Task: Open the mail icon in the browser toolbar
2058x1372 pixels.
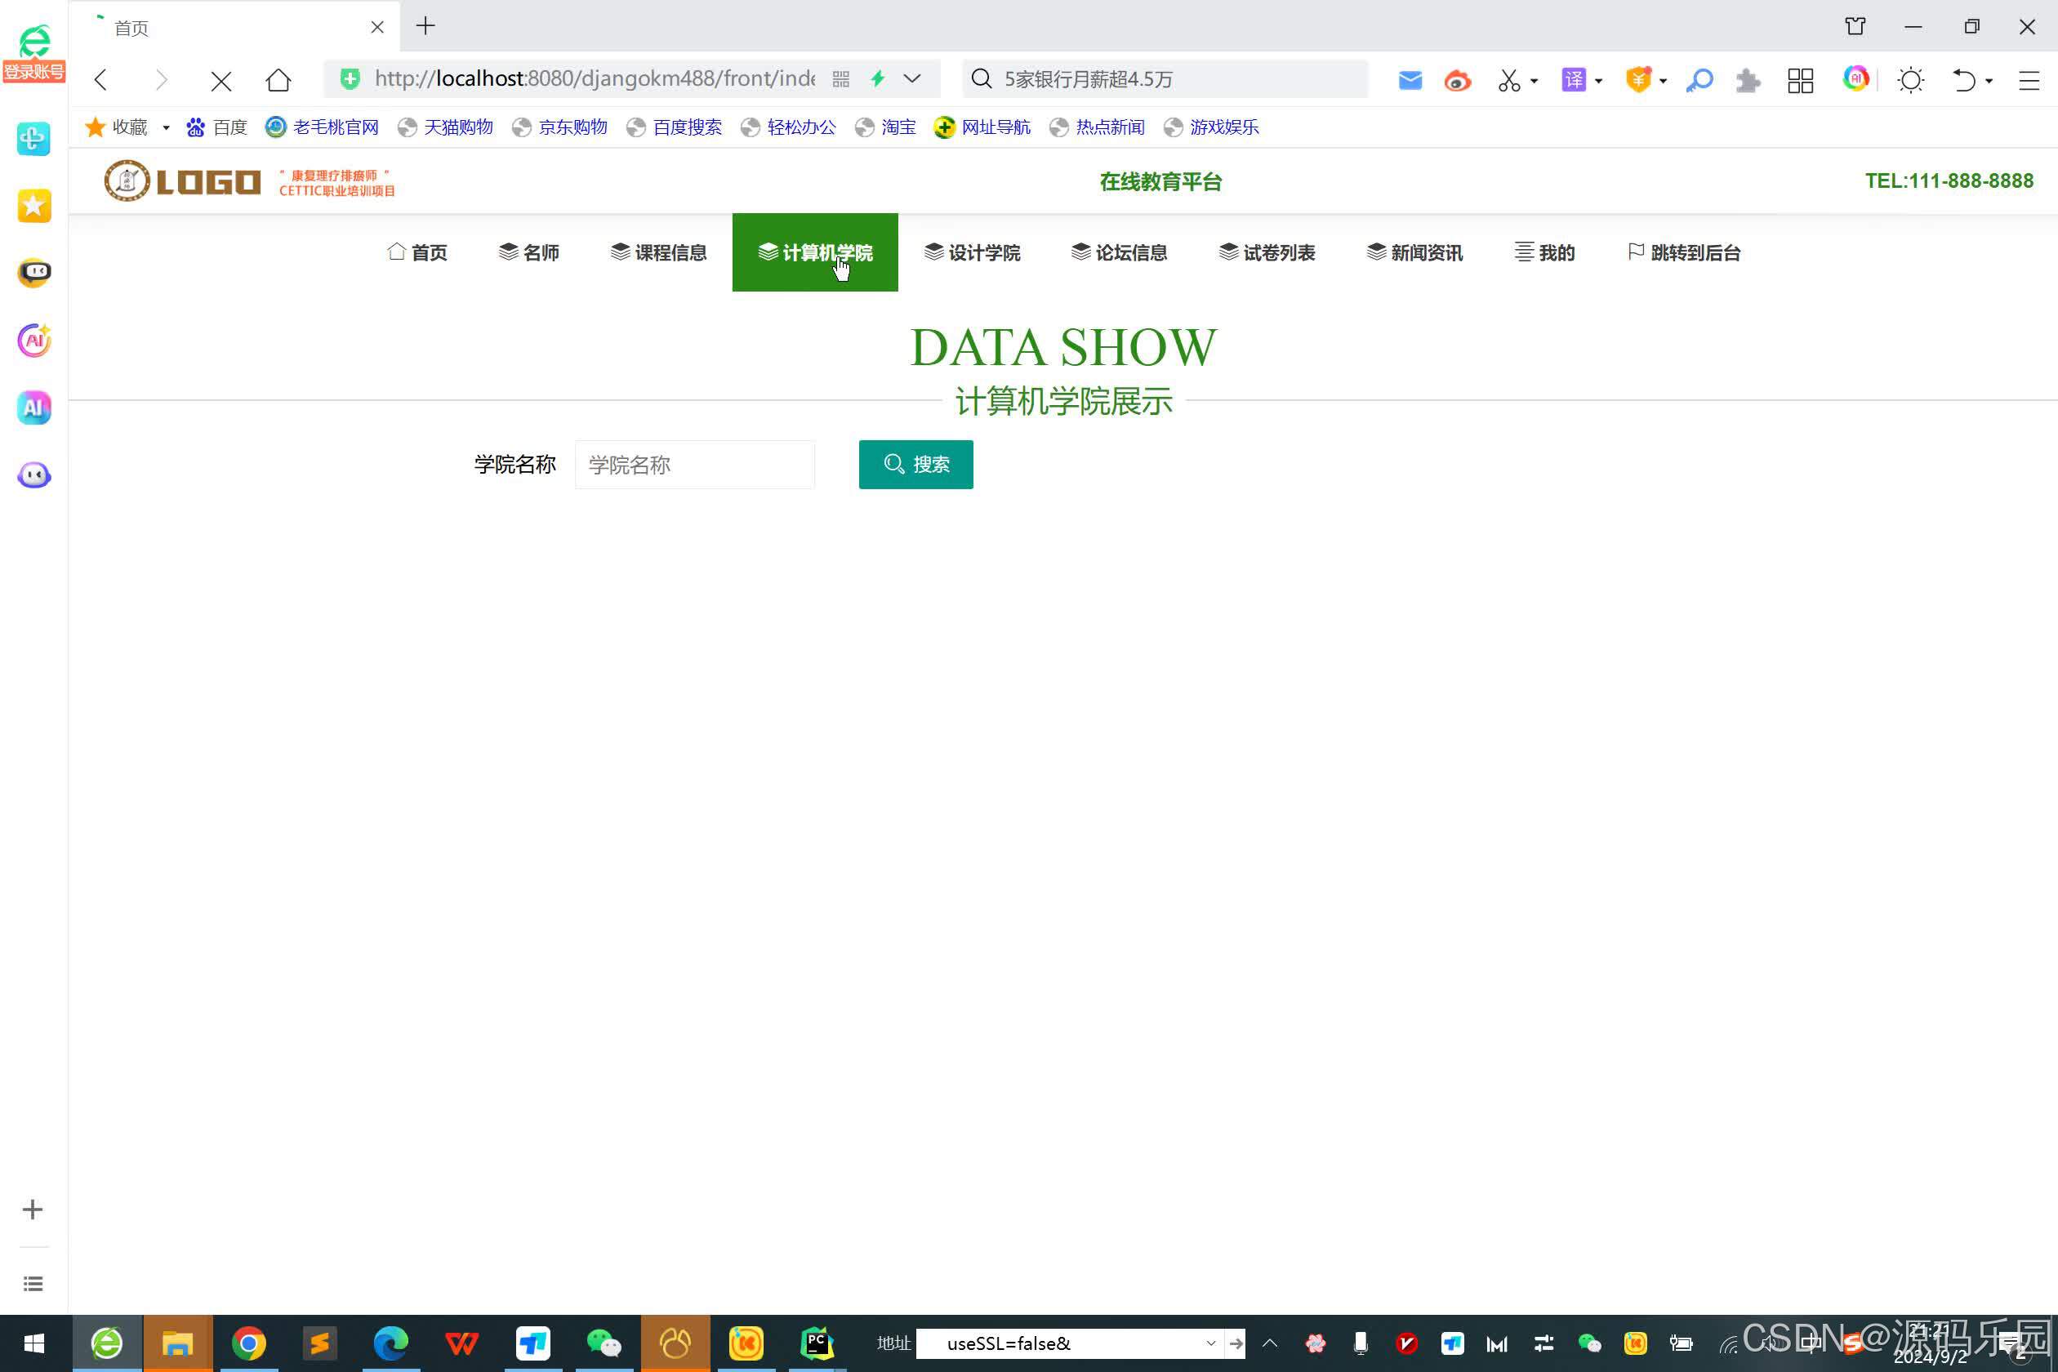Action: tap(1410, 80)
